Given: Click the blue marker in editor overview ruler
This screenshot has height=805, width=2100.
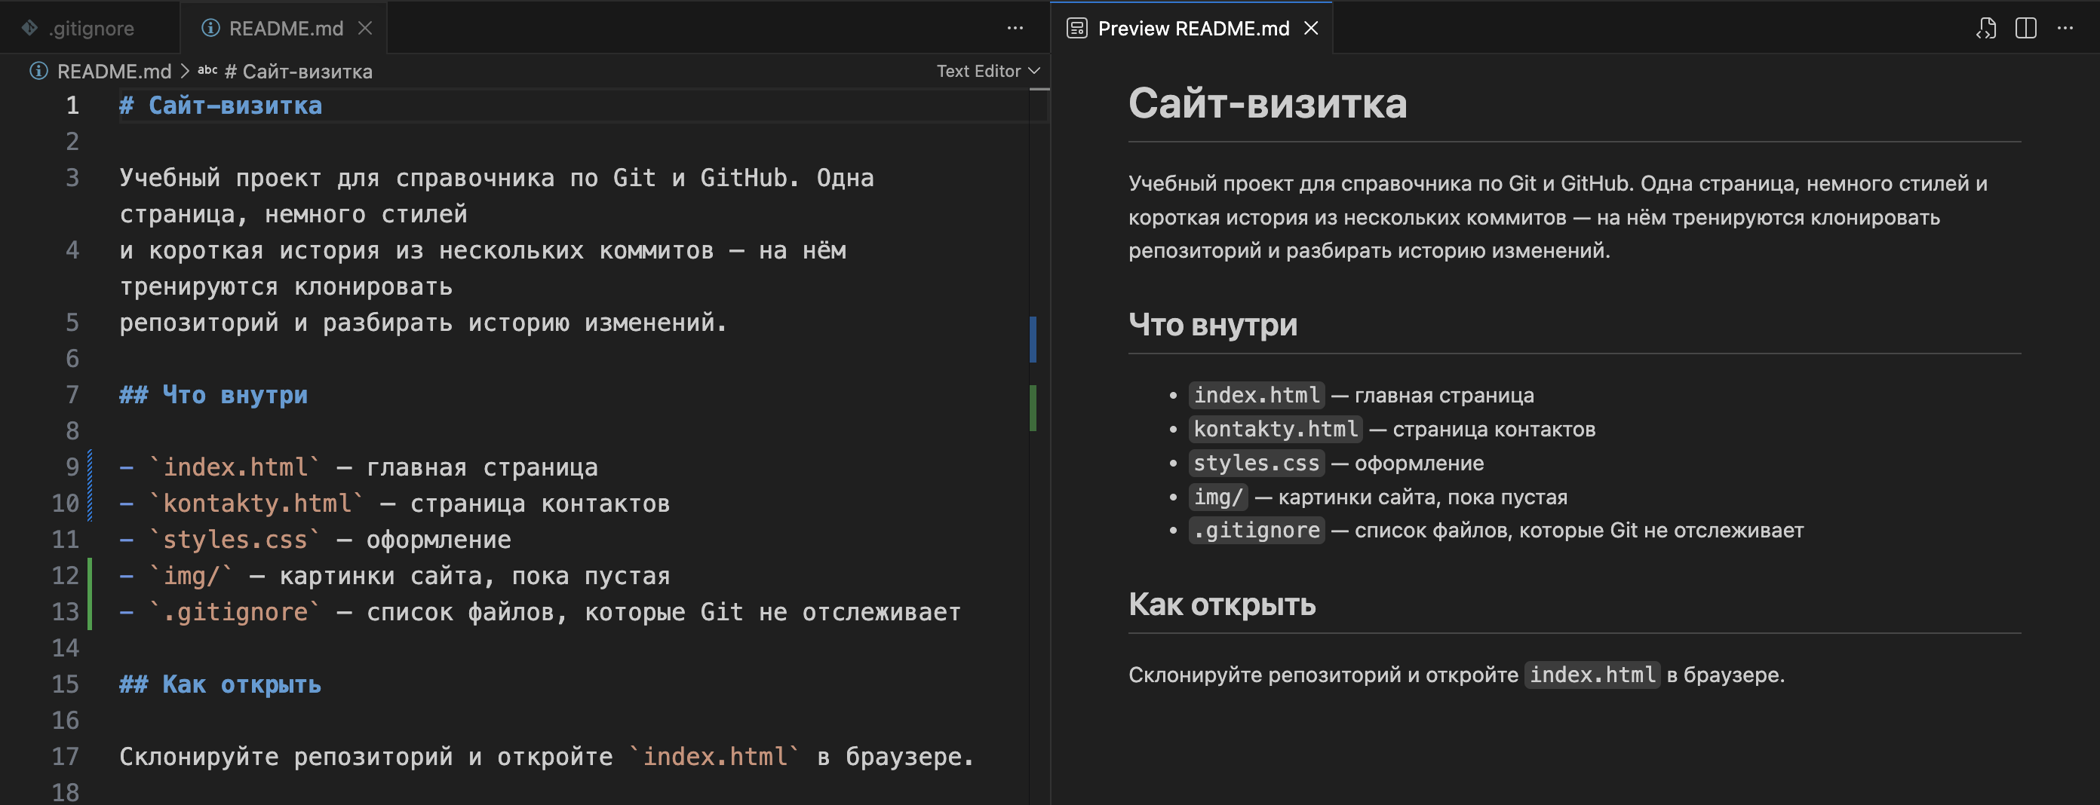Looking at the screenshot, I should tap(1033, 339).
